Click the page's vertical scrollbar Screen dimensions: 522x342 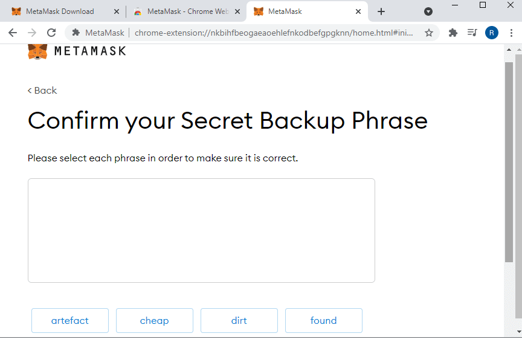tap(509, 162)
